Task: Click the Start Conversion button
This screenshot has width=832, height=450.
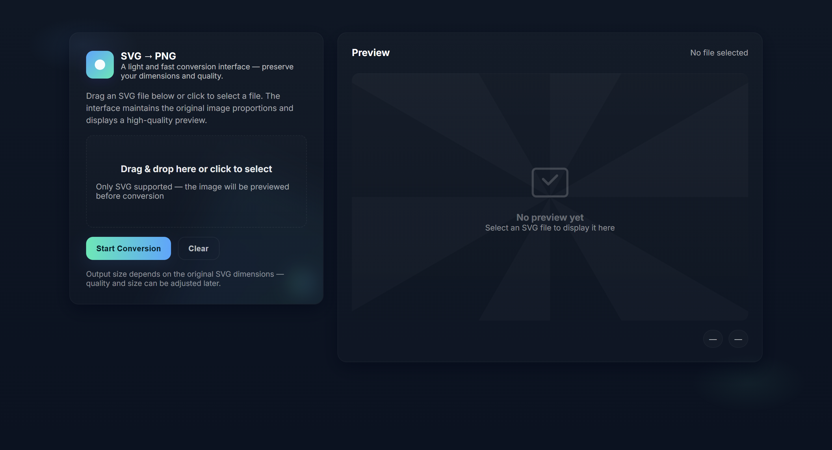Action: point(128,248)
